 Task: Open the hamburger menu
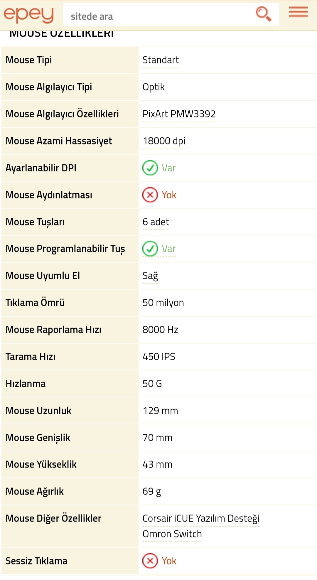tap(298, 13)
